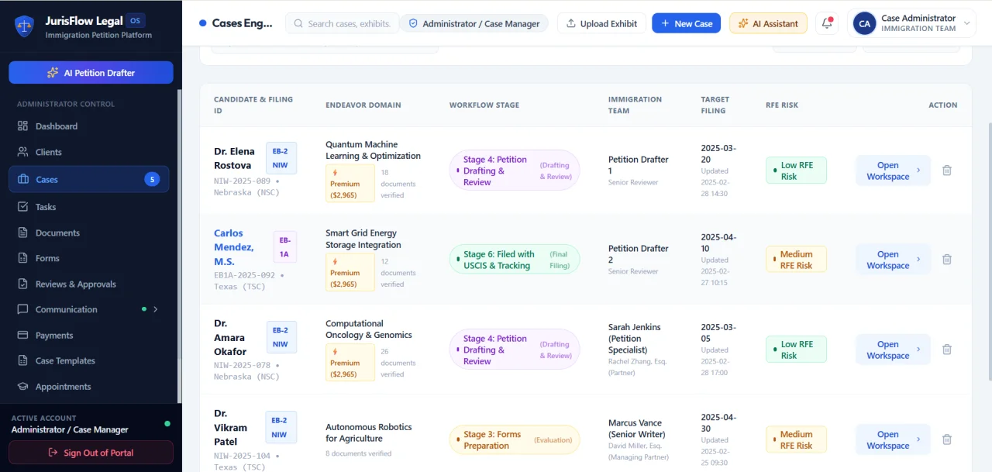Screen dimensions: 992x472
Task: Open the Tasks menu item
Action: coord(89,207)
